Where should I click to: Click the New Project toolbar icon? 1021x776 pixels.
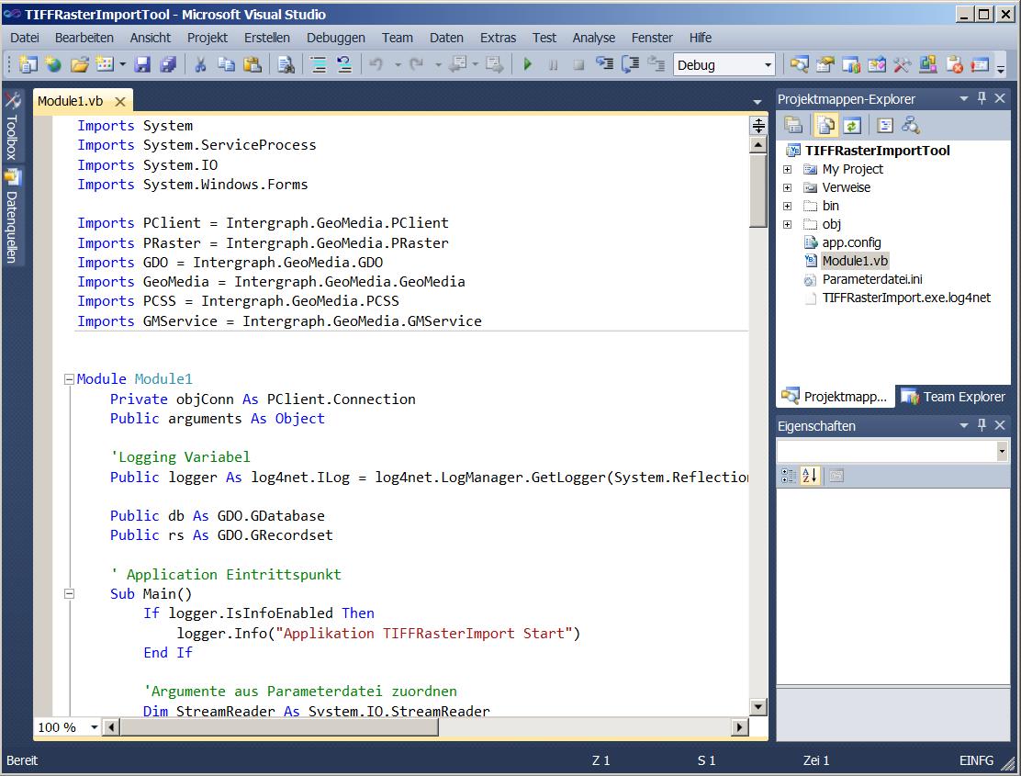28,64
